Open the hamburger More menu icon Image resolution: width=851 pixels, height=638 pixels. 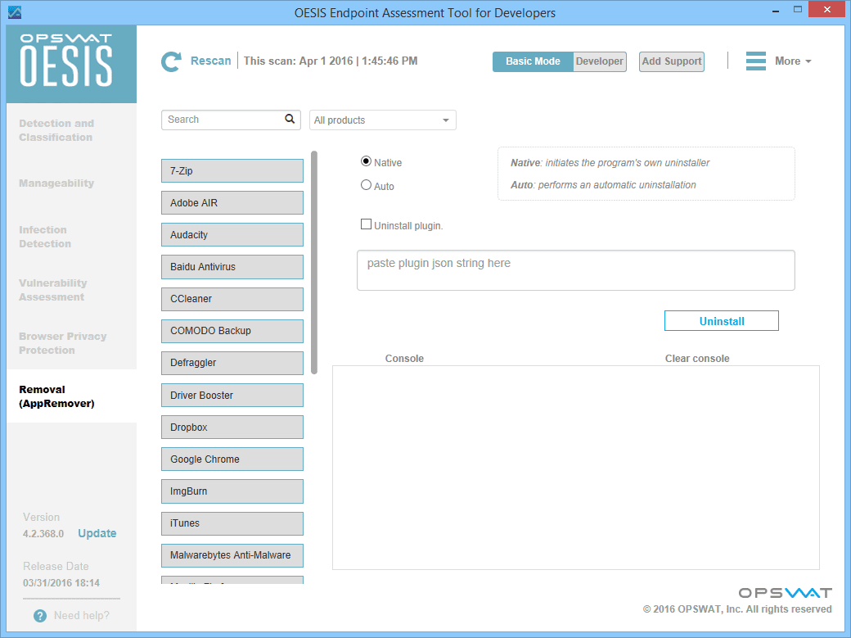pos(756,61)
